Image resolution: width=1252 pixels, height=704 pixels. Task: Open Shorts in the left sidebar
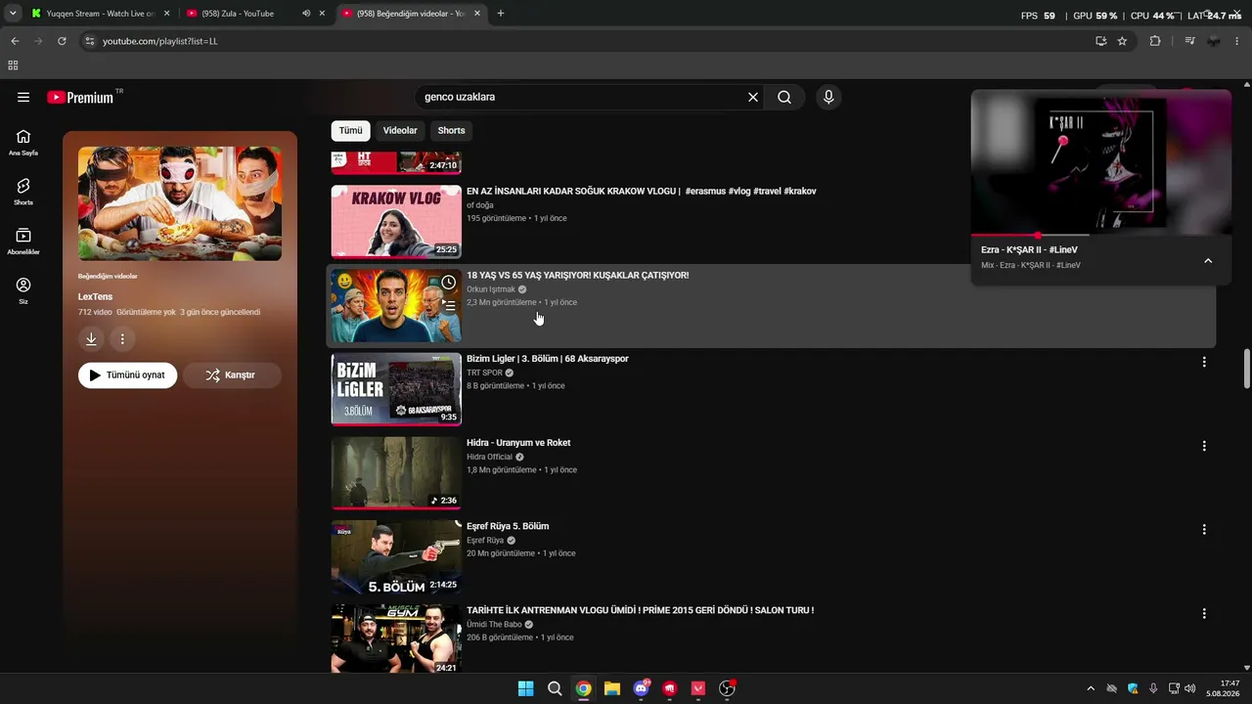coord(23,191)
